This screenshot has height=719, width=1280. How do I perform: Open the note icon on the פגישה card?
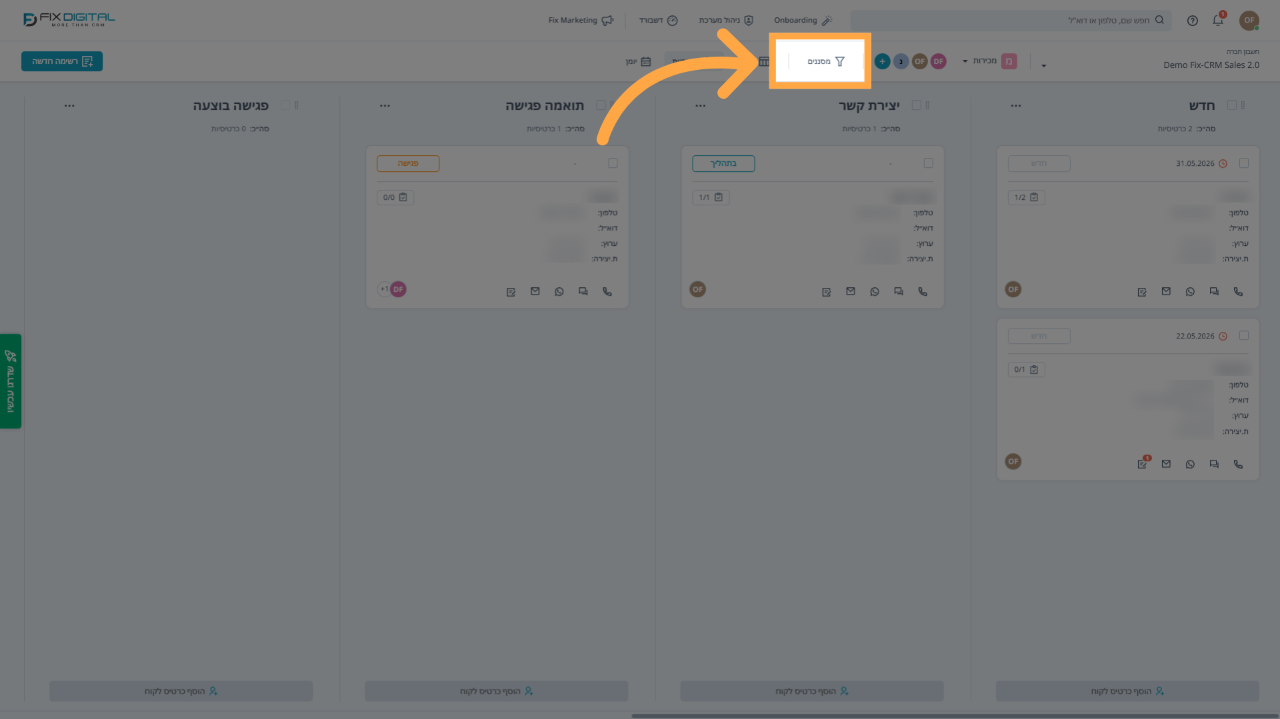(511, 292)
